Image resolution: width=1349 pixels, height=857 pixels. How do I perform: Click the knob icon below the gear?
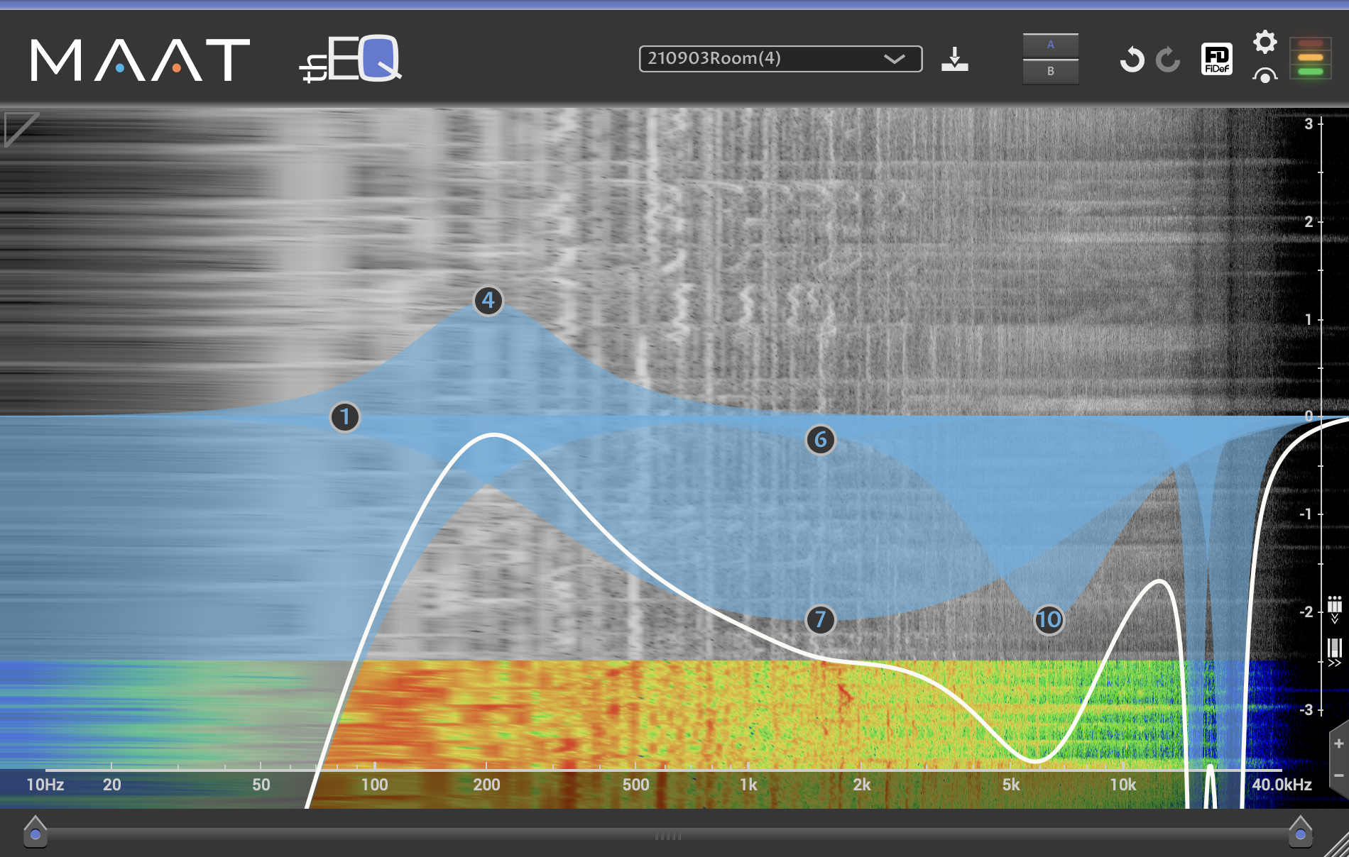tap(1265, 75)
